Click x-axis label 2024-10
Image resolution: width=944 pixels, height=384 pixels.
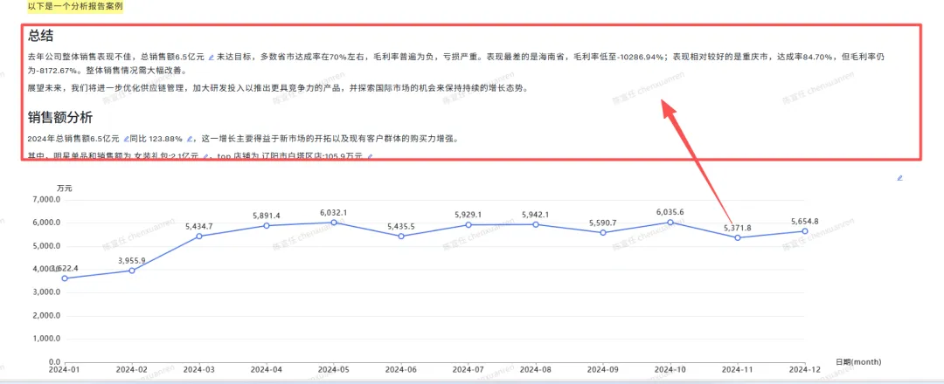click(x=670, y=369)
